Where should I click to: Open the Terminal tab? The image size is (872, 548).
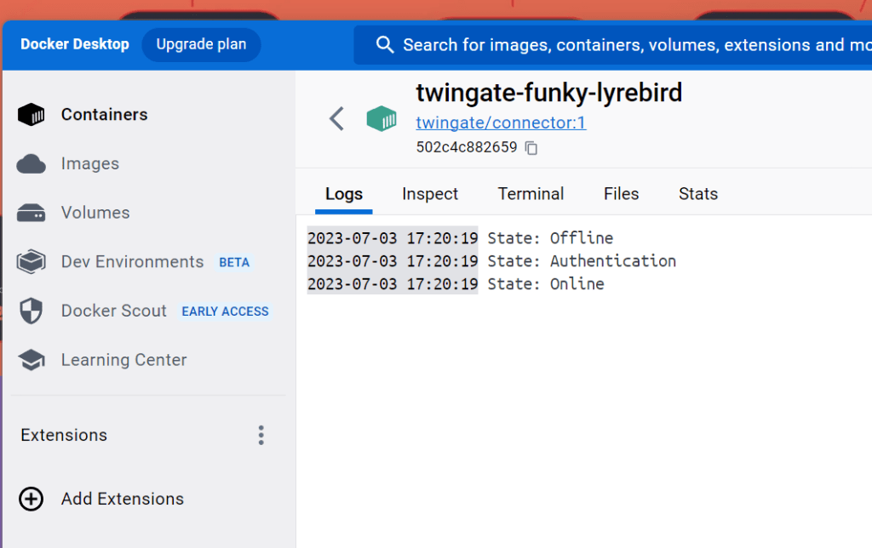[531, 194]
